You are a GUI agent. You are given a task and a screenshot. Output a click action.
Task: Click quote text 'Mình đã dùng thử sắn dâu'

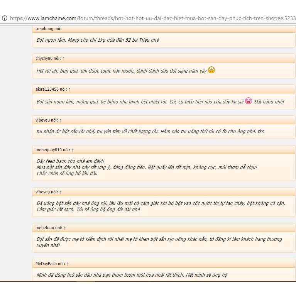click(x=132, y=275)
